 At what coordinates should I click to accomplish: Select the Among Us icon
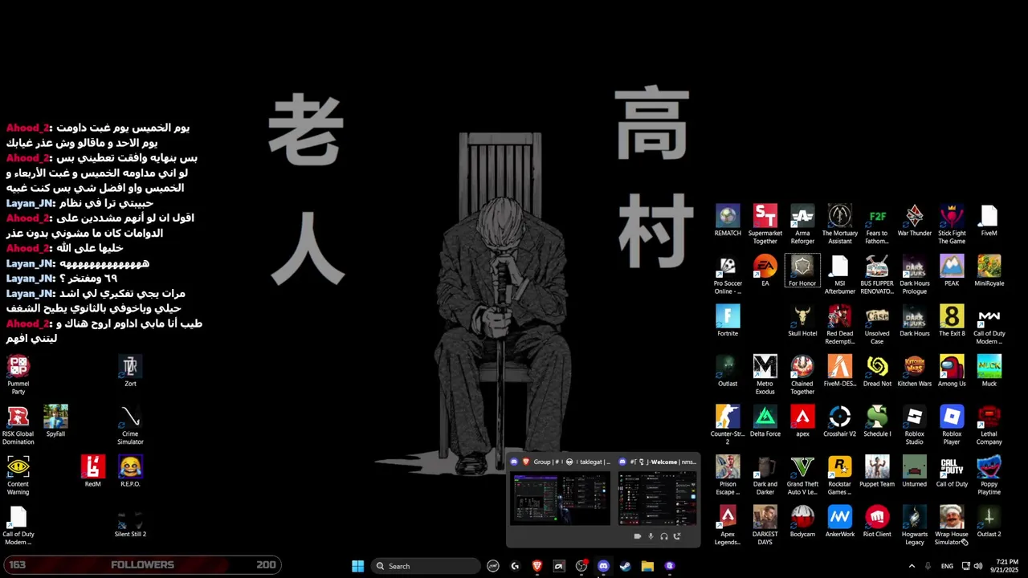pos(952,371)
